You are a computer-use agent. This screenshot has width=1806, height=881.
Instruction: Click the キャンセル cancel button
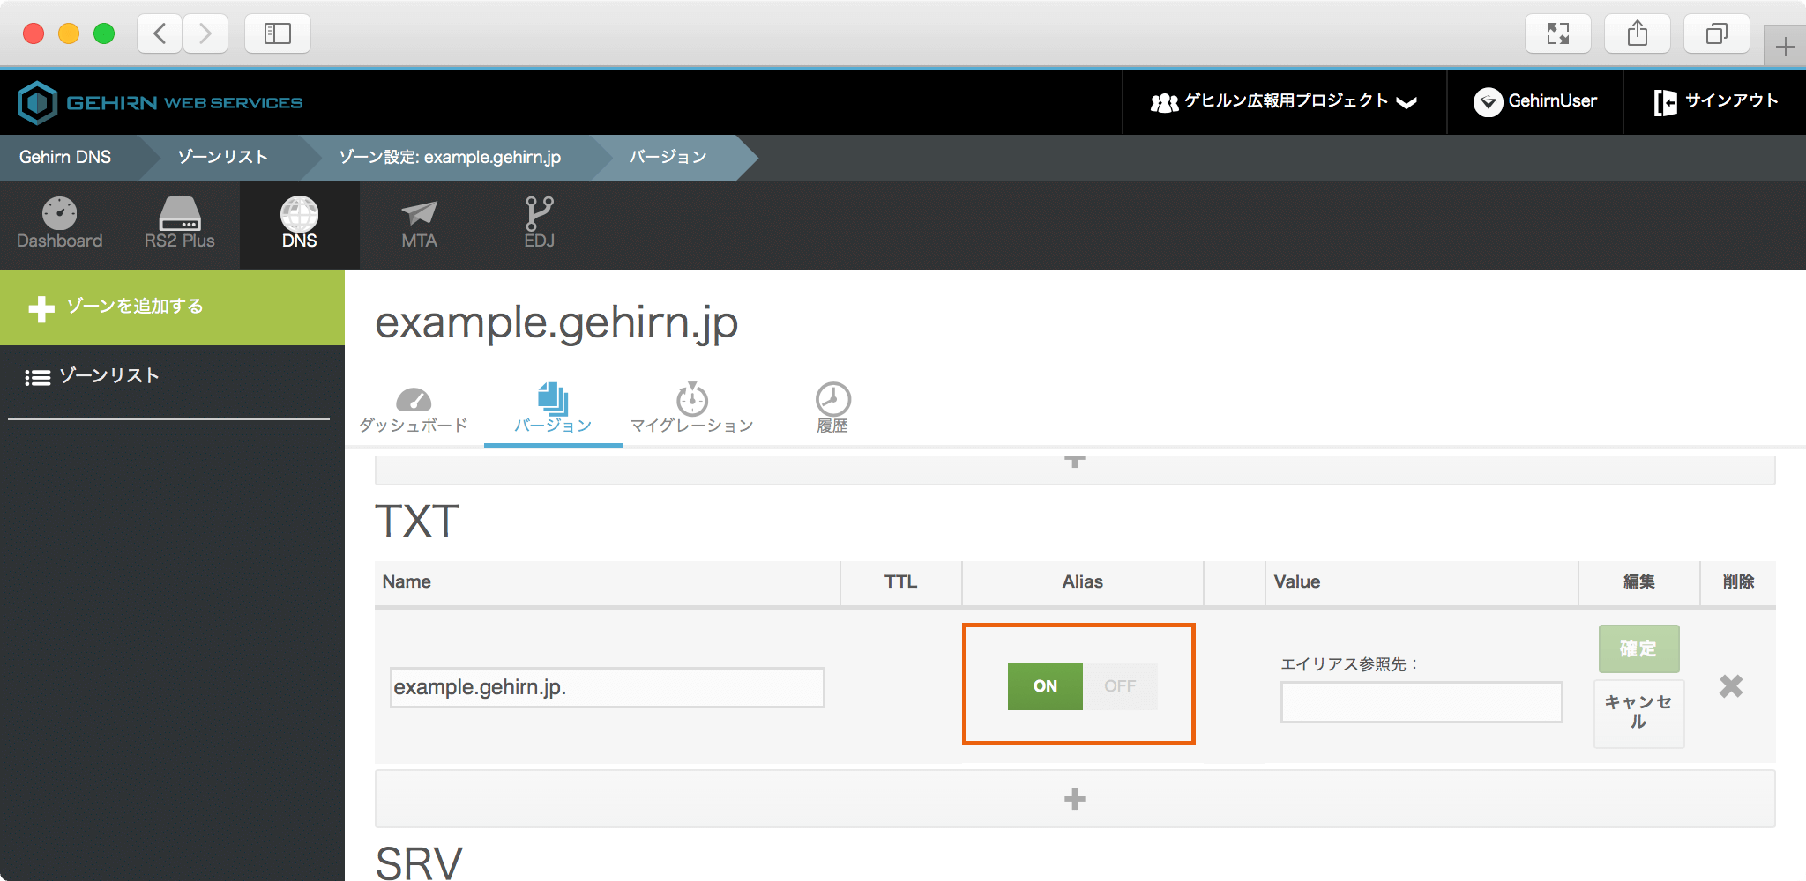(x=1638, y=713)
